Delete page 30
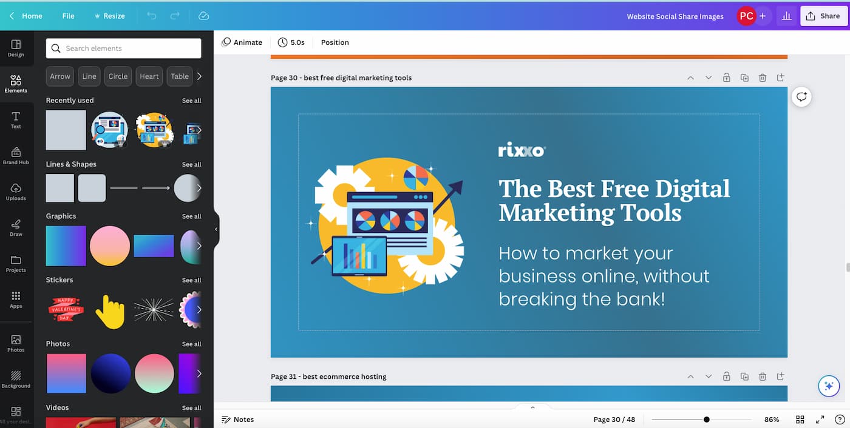This screenshot has height=428, width=850. (763, 78)
